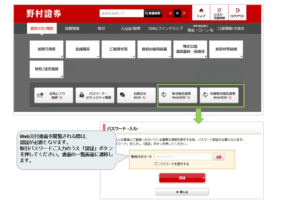Screen dimensions: 282x204
Task: Click the speech bubble icon for お問合せBOX
Action: tap(123, 95)
